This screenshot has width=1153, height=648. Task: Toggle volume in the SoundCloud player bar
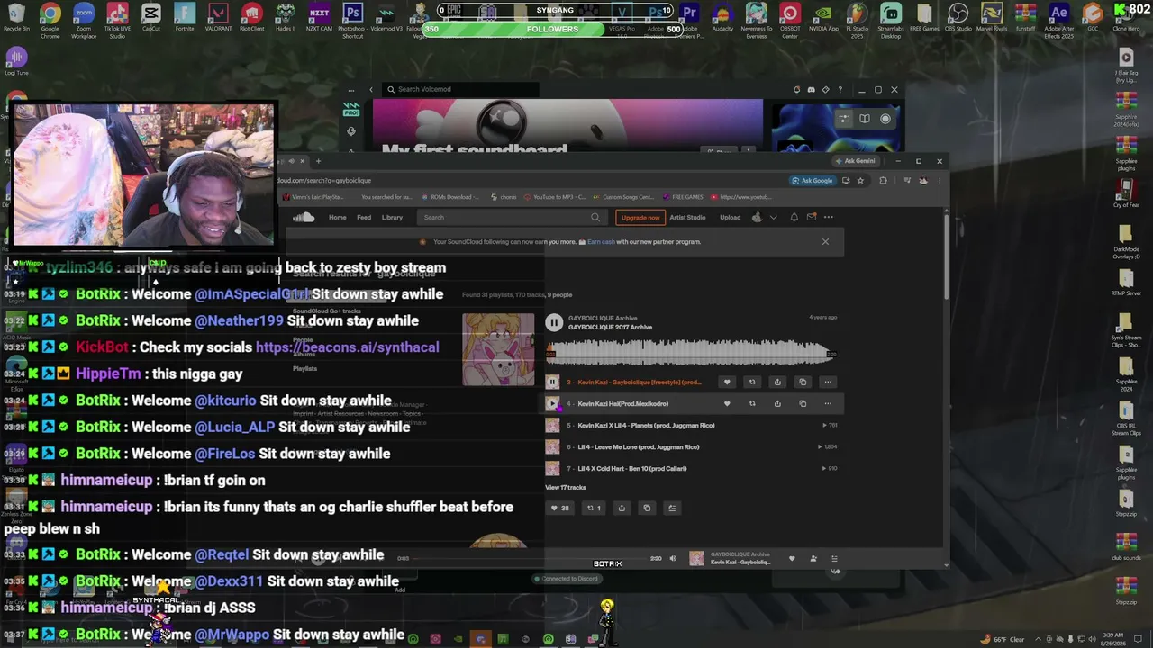pos(673,558)
